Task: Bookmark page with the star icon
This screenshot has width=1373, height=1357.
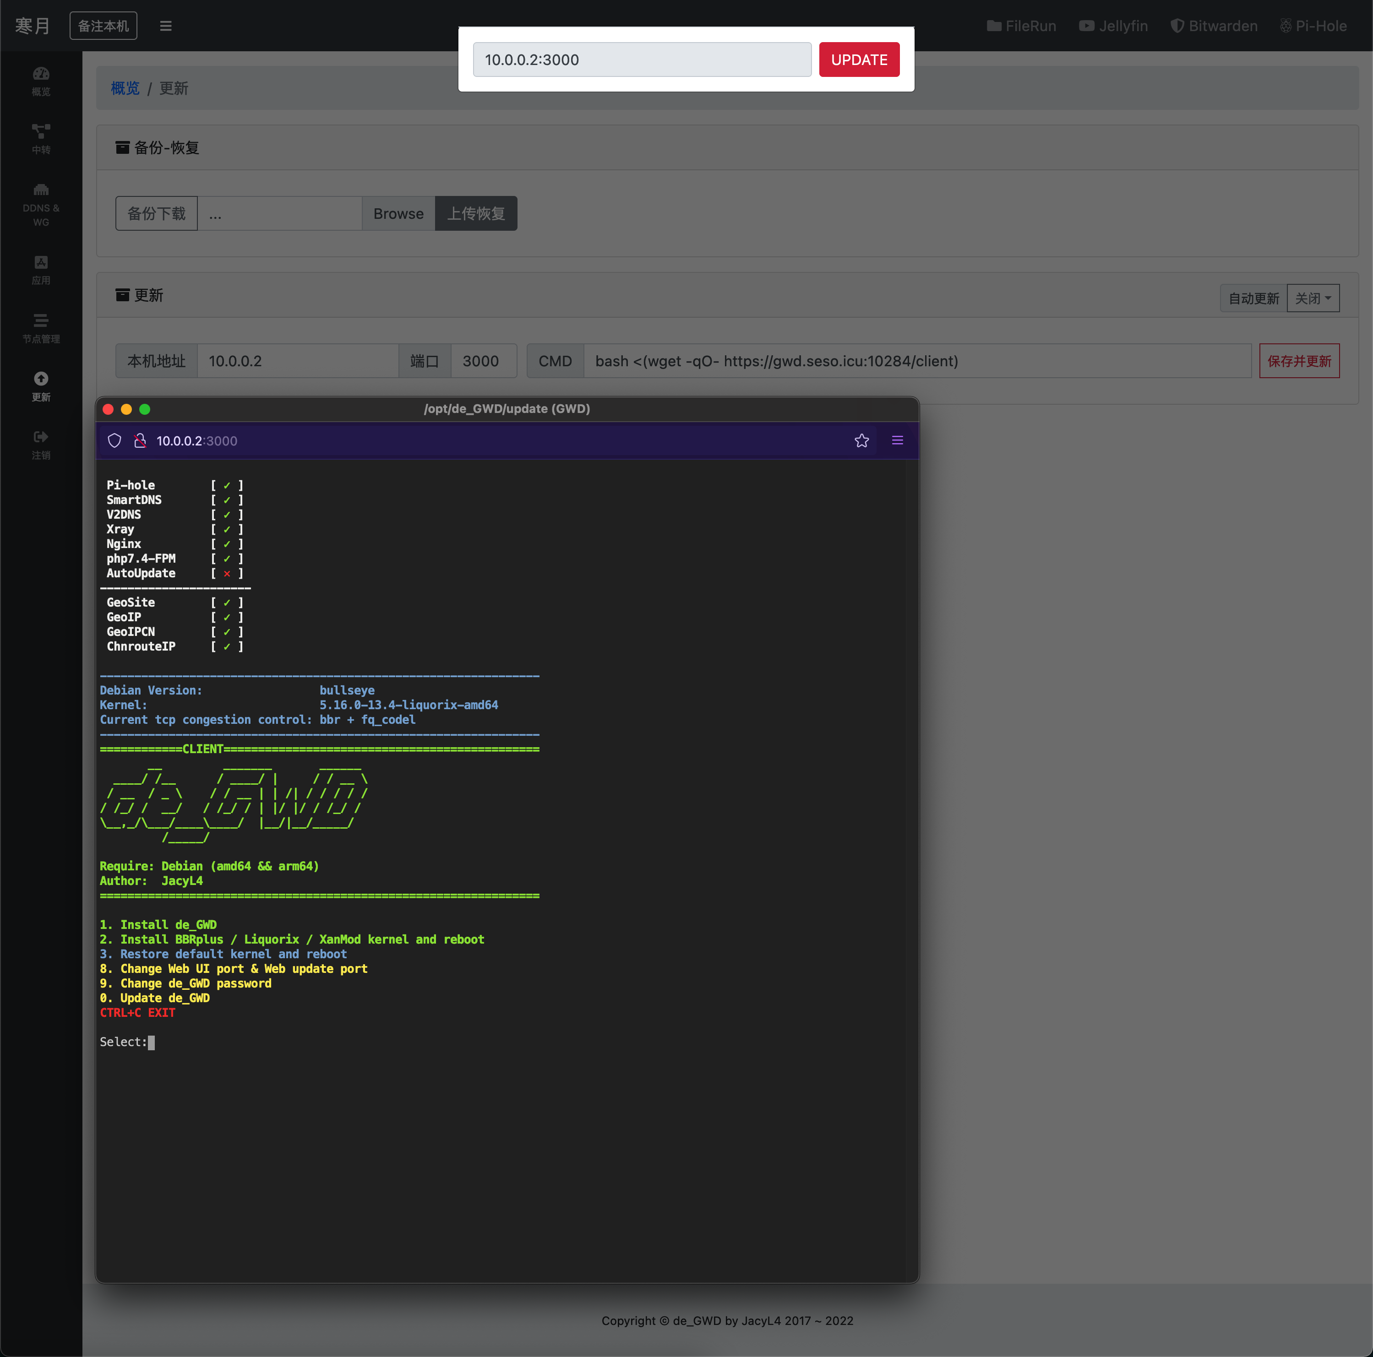Action: (861, 440)
